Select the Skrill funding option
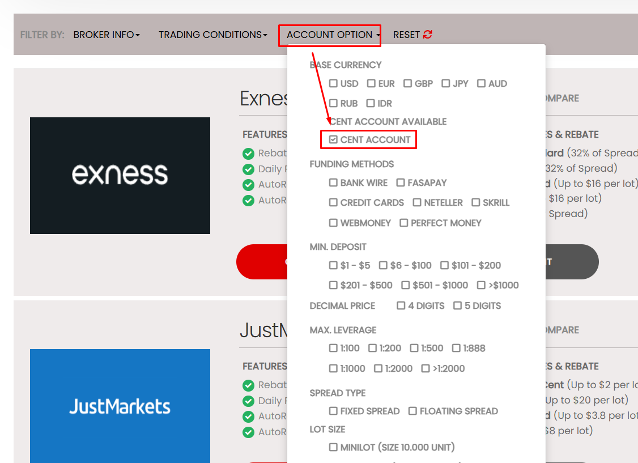Screen dimensions: 638x463 click(475, 202)
